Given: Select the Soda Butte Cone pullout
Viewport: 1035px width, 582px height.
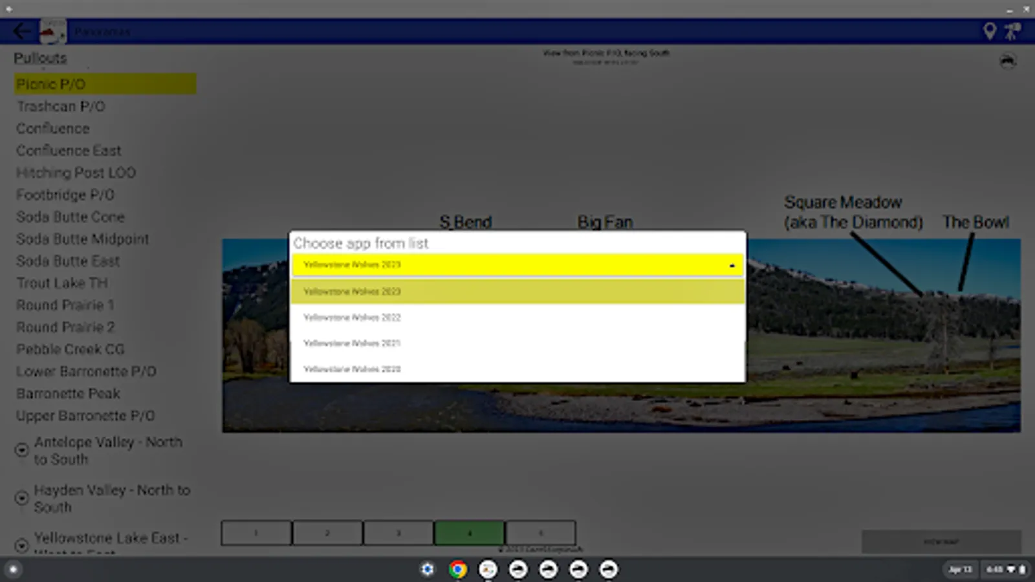Looking at the screenshot, I should [71, 217].
